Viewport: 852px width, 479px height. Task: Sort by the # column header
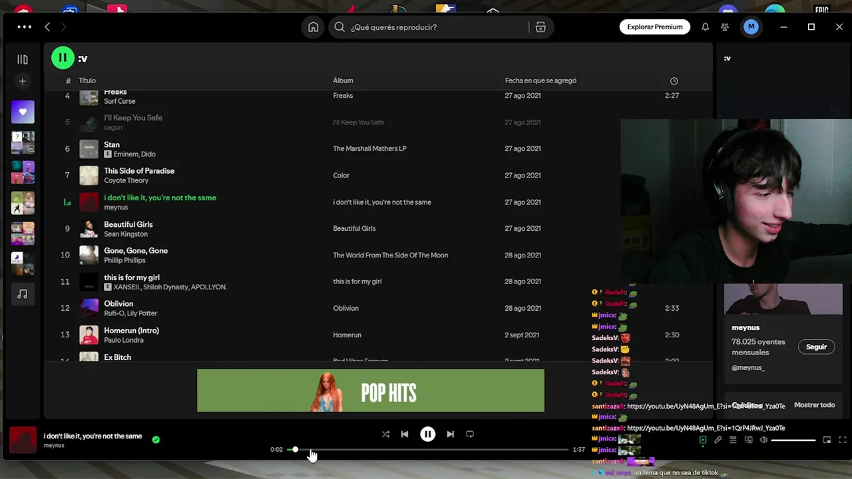[68, 80]
